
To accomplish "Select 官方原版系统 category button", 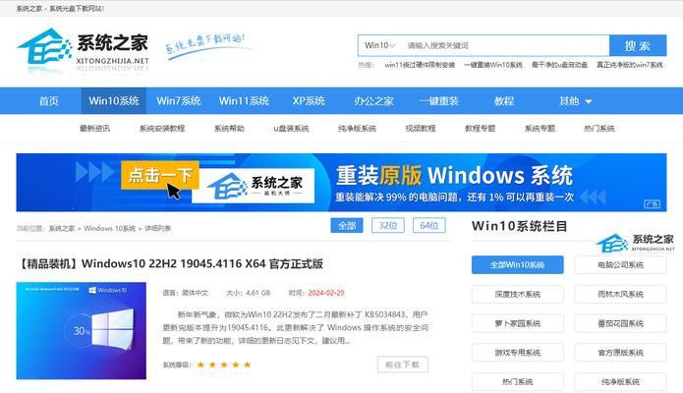I will point(620,353).
